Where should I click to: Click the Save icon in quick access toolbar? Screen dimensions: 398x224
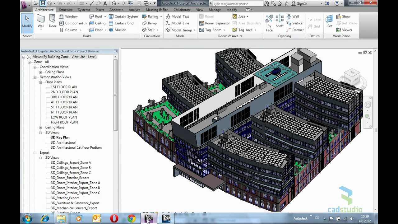point(43,3)
